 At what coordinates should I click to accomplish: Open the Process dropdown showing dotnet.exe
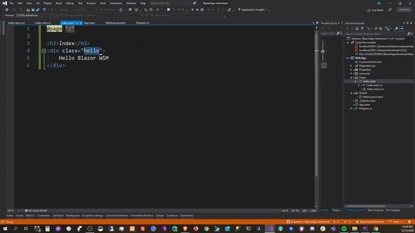[x=37, y=16]
